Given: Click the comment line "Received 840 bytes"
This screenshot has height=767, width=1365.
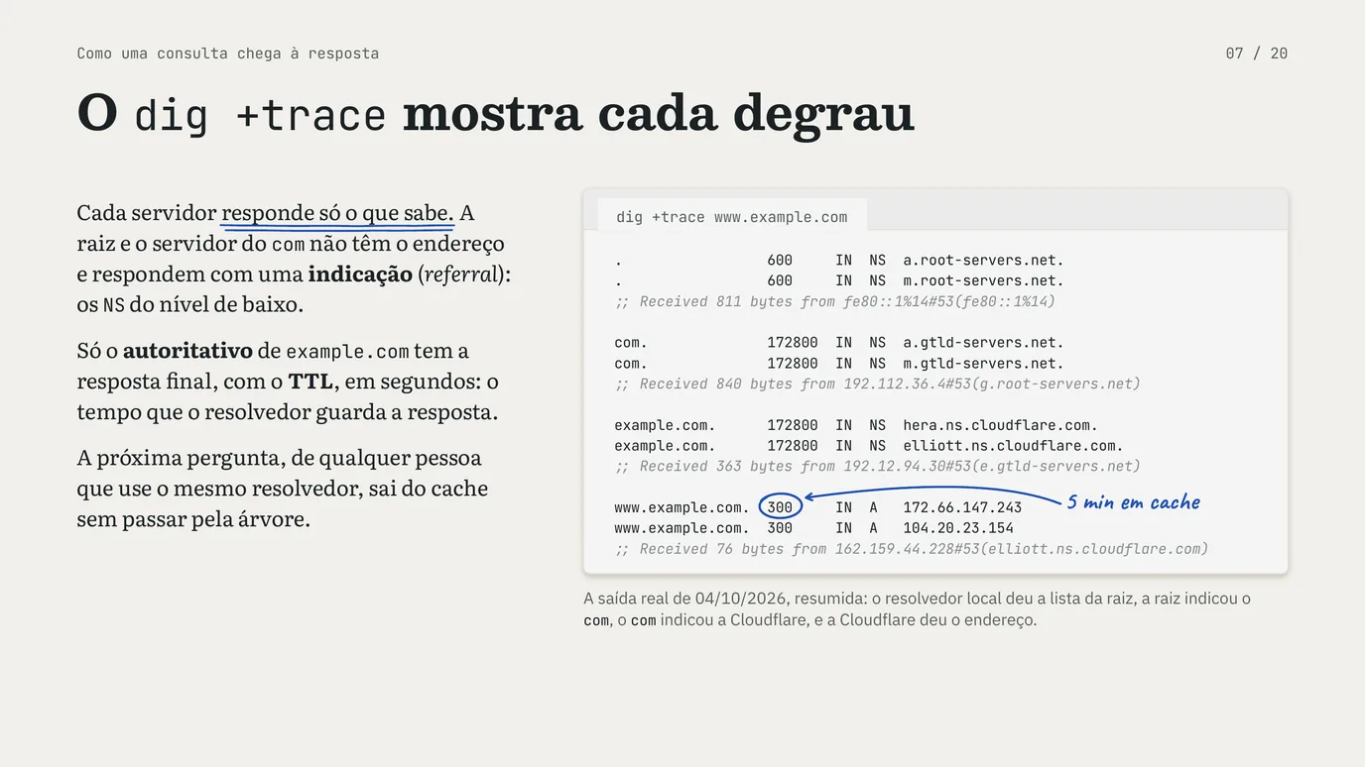Looking at the screenshot, I should (878, 383).
